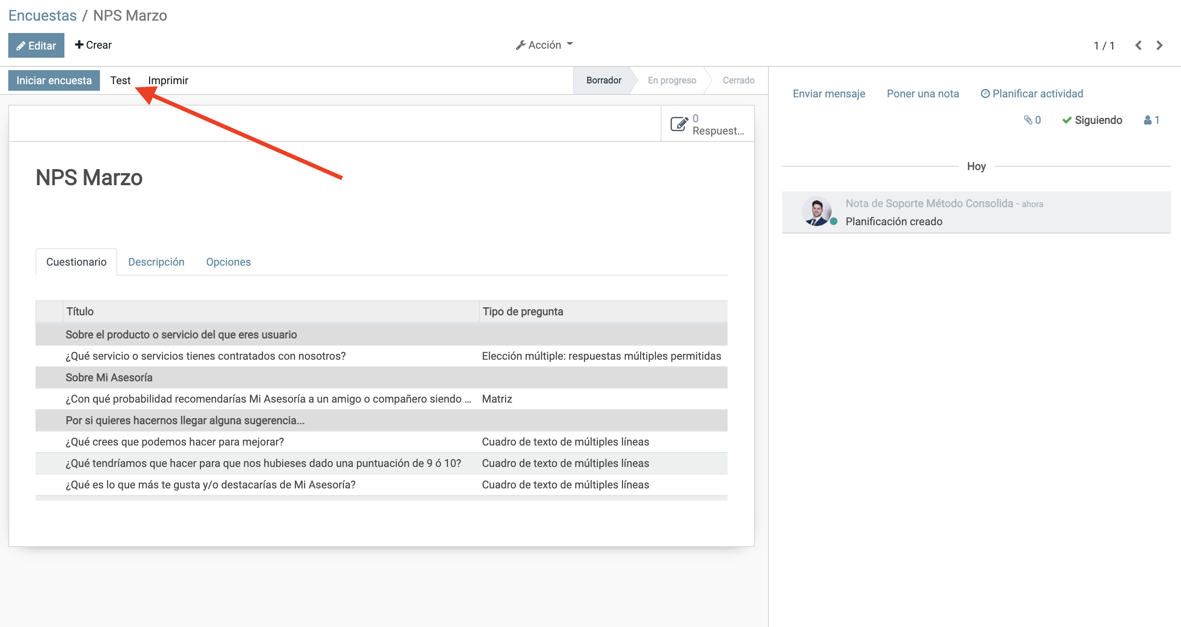
Task: Switch to the Cuestionario tab
Action: (76, 262)
